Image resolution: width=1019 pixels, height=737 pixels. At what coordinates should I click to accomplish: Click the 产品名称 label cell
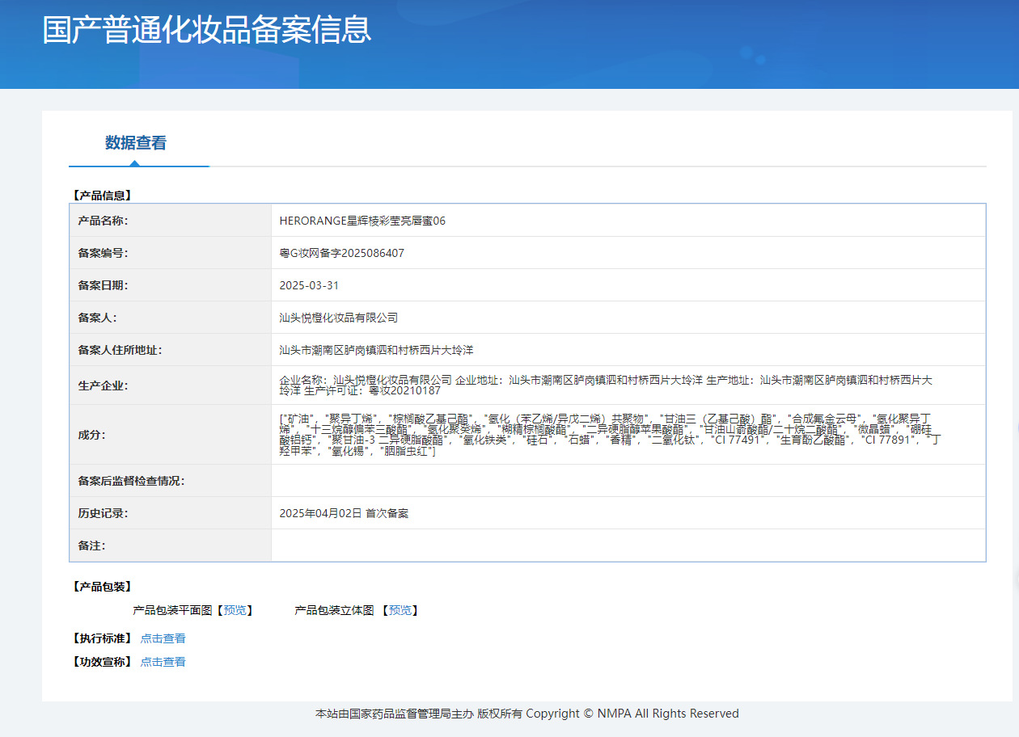tap(103, 221)
